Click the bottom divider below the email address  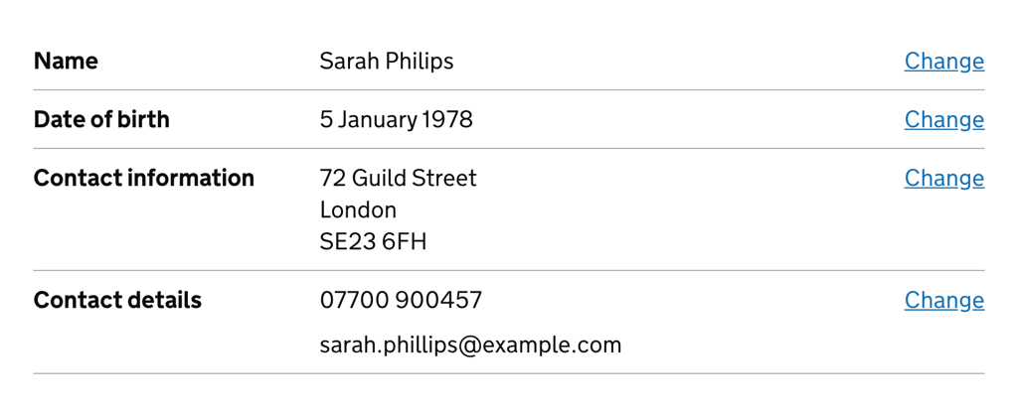[509, 373]
